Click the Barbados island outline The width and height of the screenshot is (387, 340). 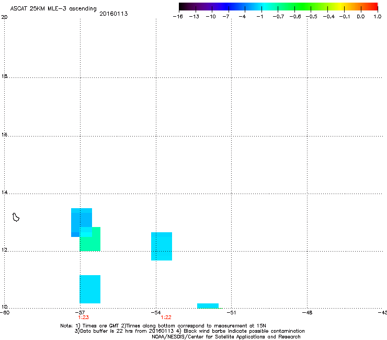click(x=16, y=217)
